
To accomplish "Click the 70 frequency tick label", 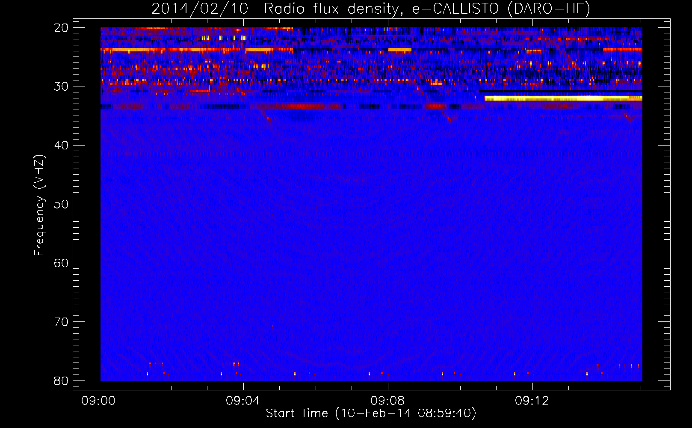I will (x=61, y=322).
